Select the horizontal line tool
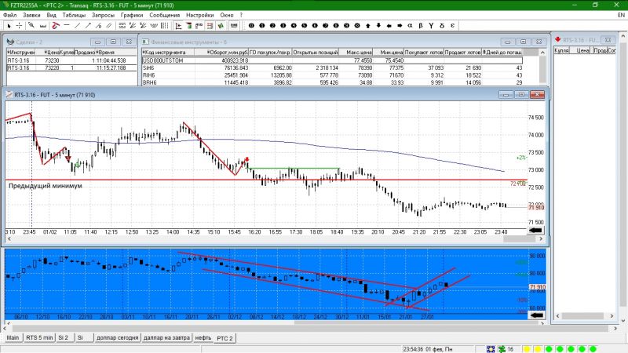Viewport: 628px width, 353px height. tap(67, 26)
